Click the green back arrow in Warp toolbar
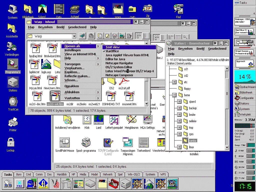The image size is (256, 192). [82, 36]
